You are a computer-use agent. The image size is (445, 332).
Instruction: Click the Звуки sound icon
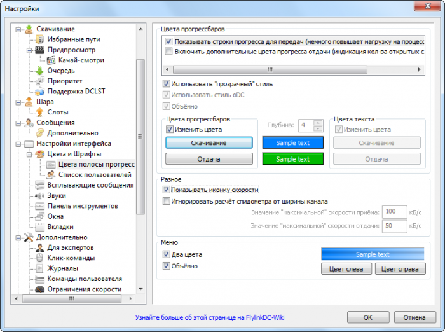tap(39, 196)
